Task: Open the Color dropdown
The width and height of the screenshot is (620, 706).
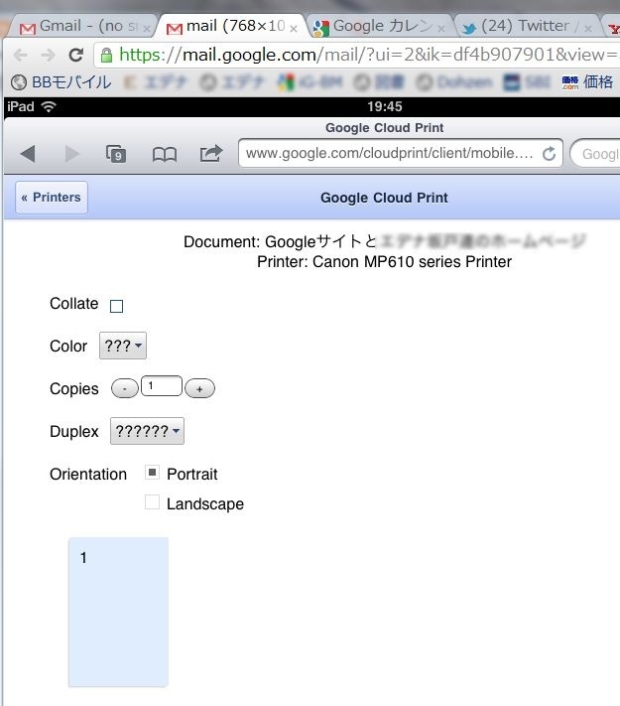Action: pos(123,346)
